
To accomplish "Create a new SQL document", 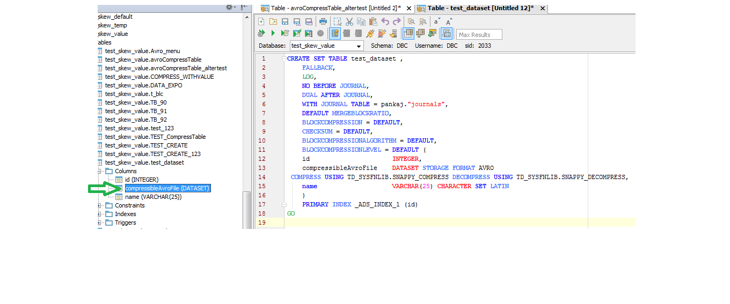I will pos(261,21).
